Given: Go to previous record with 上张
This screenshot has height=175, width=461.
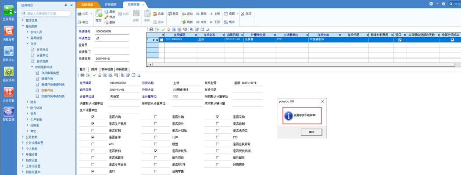Looking at the screenshot, I should 215,14.
